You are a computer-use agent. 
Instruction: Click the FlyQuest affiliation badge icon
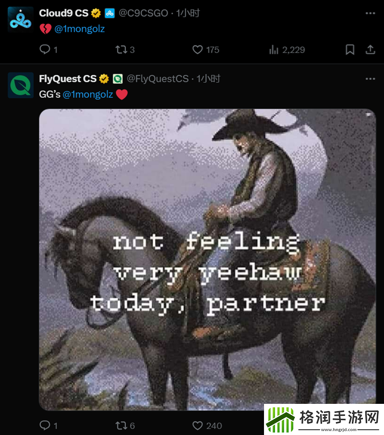click(118, 79)
